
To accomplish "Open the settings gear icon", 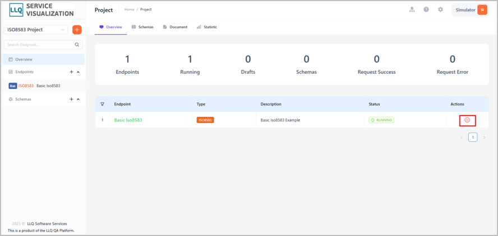I will click(440, 10).
